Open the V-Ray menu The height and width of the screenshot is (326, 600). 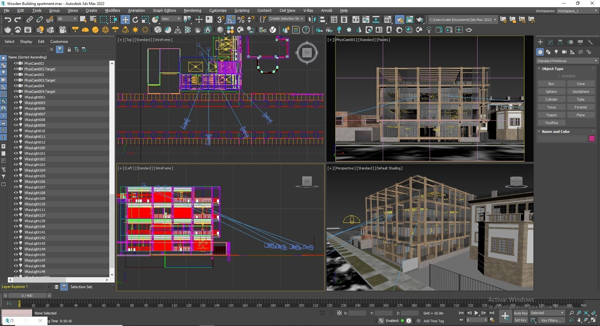(308, 10)
